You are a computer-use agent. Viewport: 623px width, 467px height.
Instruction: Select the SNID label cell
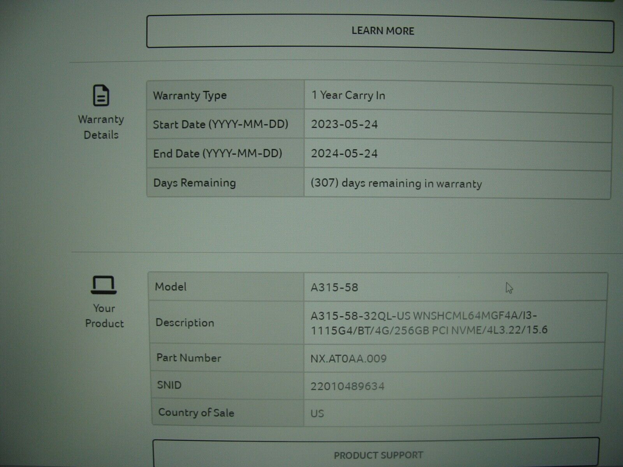tap(228, 385)
